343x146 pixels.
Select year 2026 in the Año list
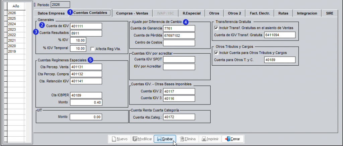(16, 13)
